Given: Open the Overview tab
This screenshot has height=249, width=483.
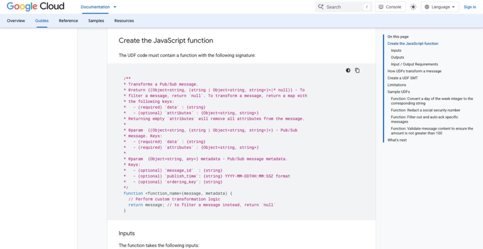Looking at the screenshot, I should [16, 21].
